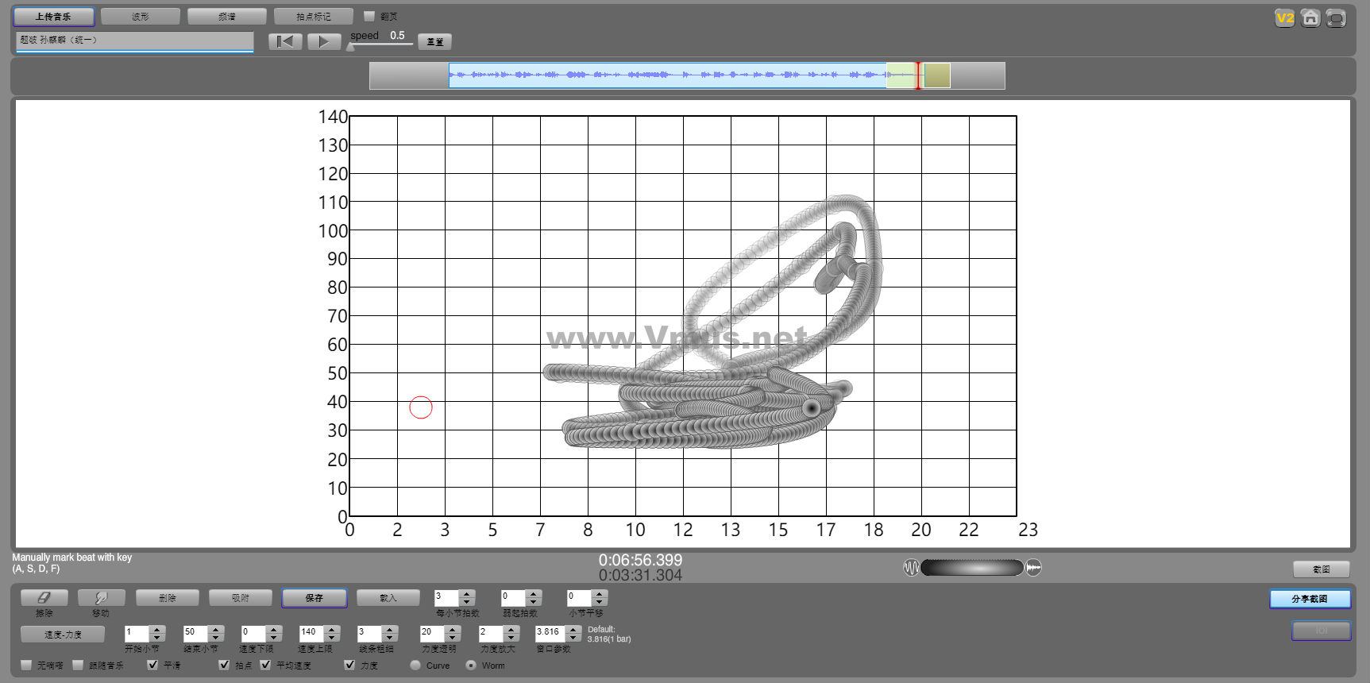This screenshot has width=1370, height=683.
Task: Click the speed slider handle
Action: 351,47
